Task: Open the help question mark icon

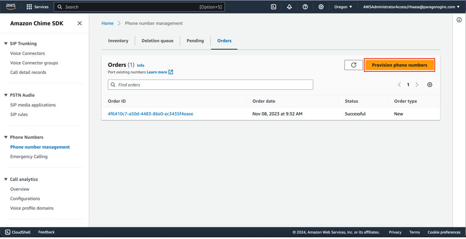Action: click(x=305, y=7)
